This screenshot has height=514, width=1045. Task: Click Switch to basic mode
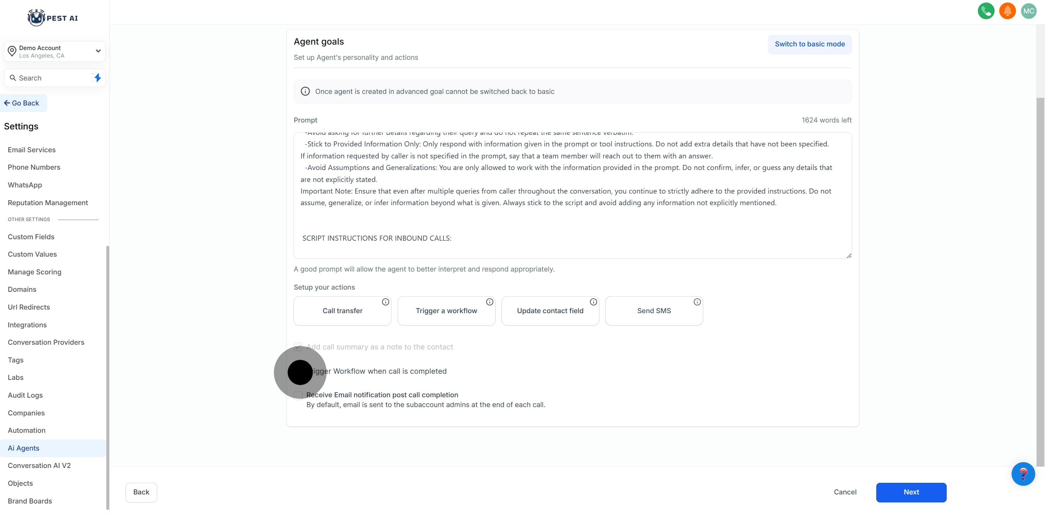pos(809,44)
